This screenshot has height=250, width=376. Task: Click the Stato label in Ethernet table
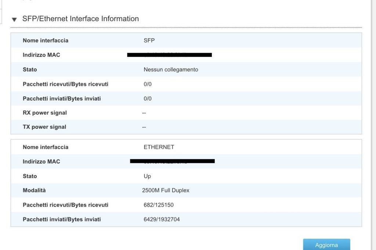pos(30,176)
